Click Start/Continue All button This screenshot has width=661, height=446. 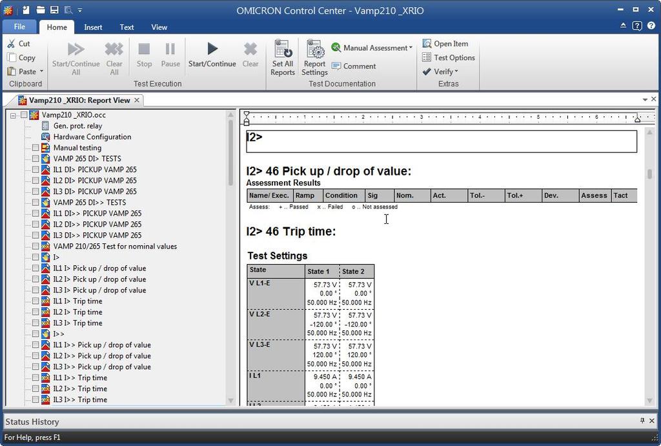click(76, 58)
